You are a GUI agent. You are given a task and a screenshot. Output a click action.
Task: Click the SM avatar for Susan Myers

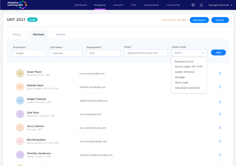coord(20,73)
